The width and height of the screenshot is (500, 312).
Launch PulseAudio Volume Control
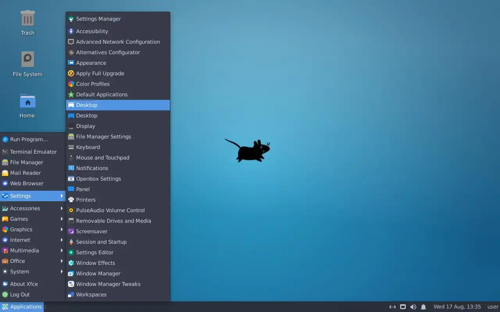[x=118, y=210]
